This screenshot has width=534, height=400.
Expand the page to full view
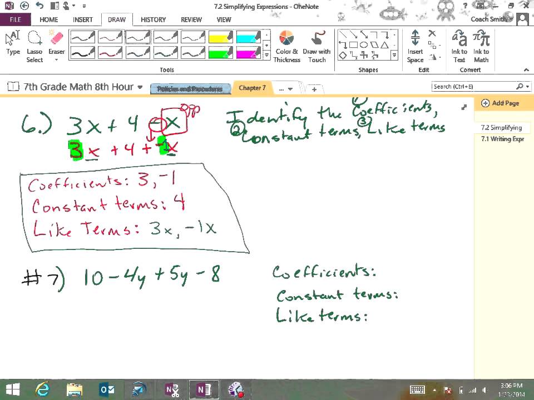pos(464,107)
